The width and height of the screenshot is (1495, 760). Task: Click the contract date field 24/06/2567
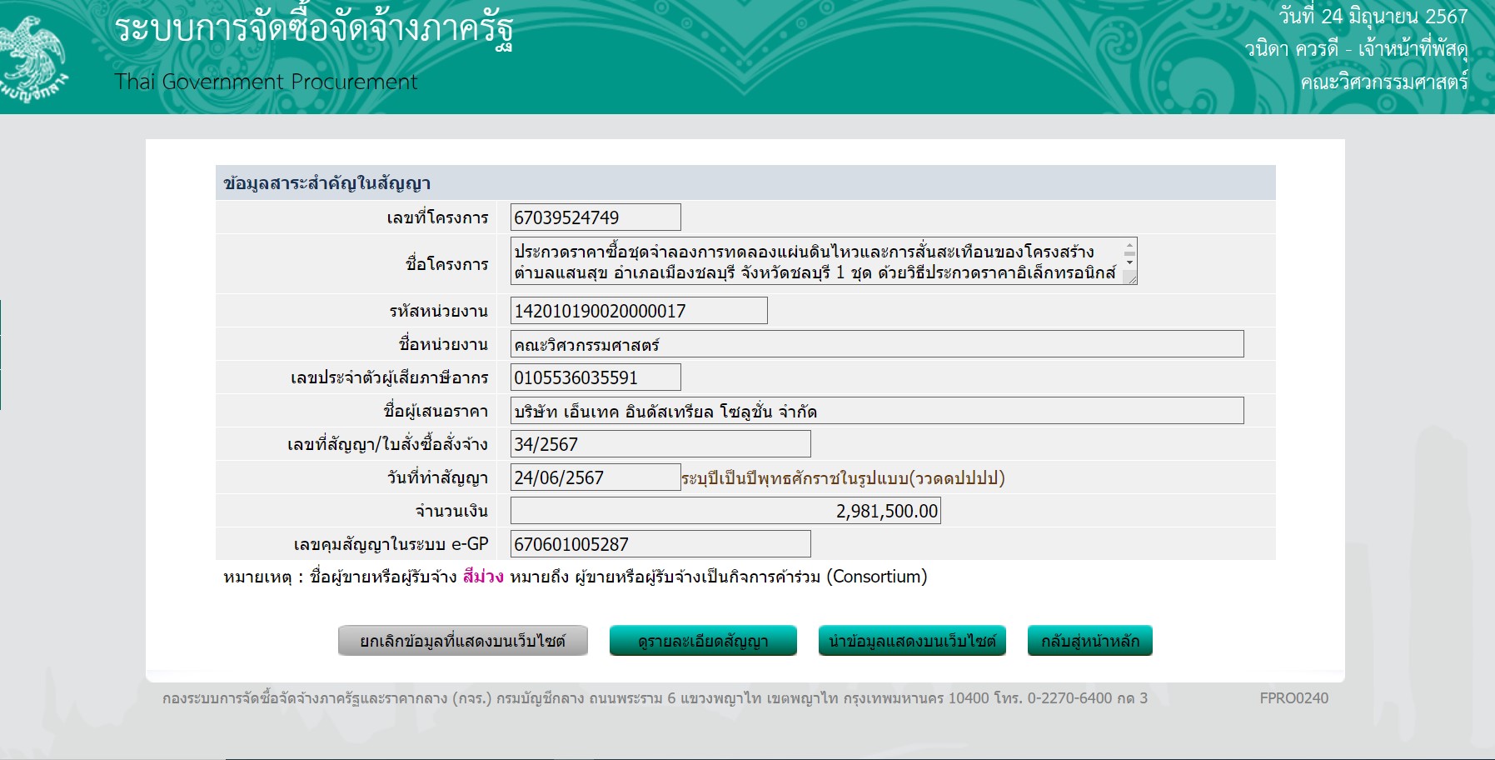point(595,477)
